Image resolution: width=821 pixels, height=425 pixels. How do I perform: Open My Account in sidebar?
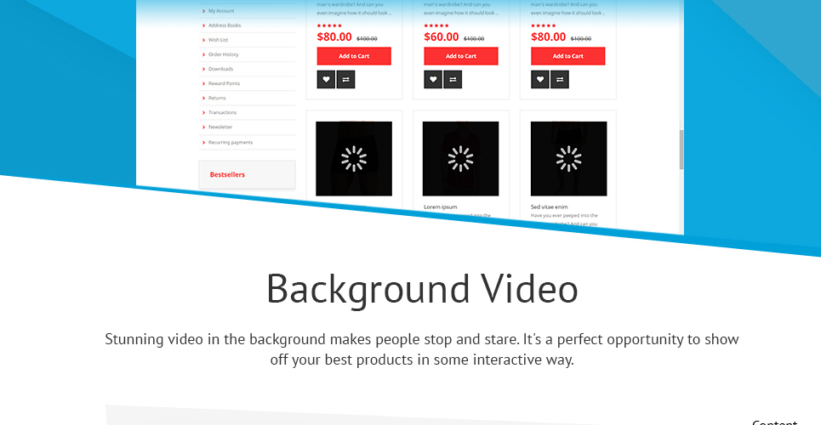[x=221, y=11]
